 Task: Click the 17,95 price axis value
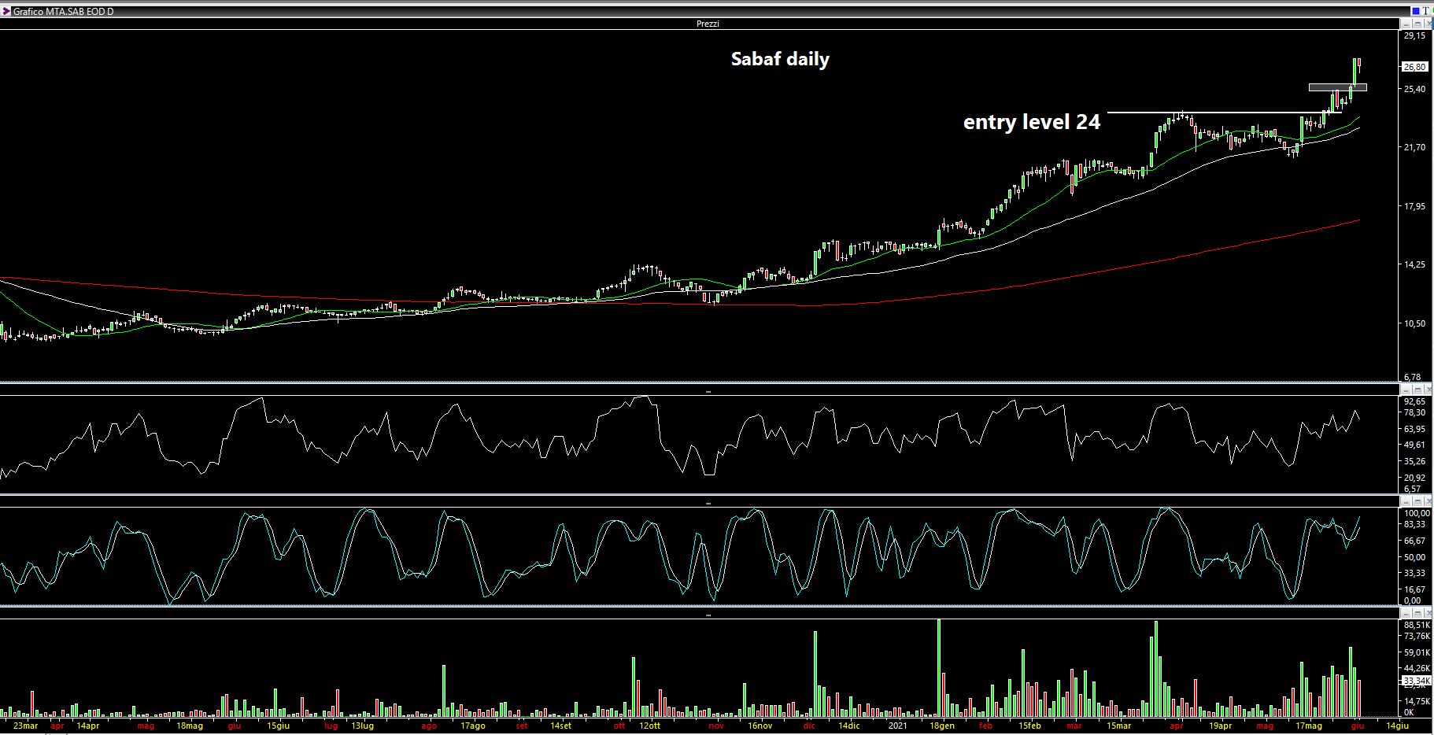(x=1414, y=207)
